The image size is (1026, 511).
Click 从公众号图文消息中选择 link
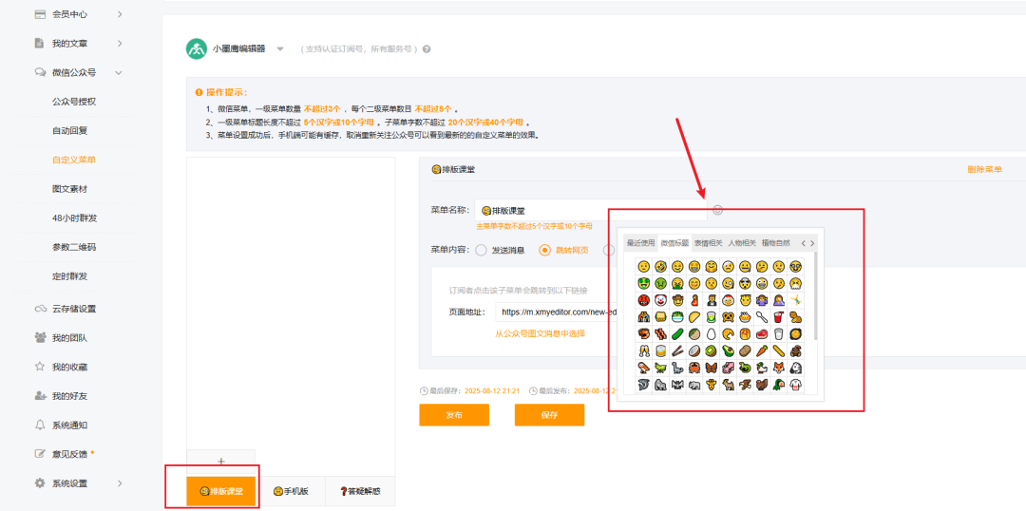point(540,333)
